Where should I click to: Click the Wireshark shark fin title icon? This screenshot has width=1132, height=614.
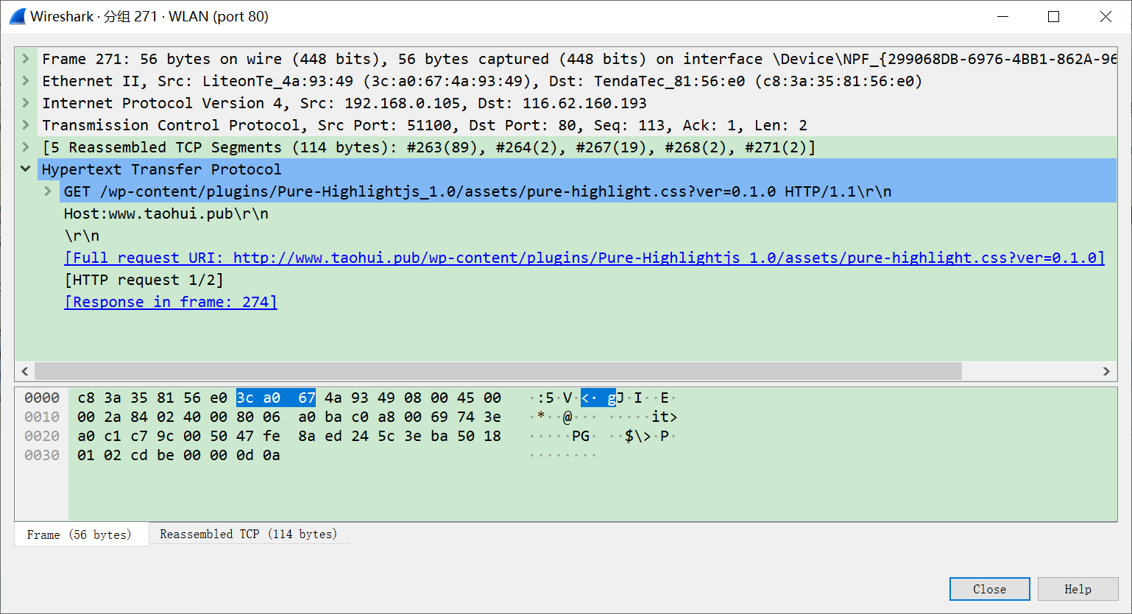[x=17, y=16]
